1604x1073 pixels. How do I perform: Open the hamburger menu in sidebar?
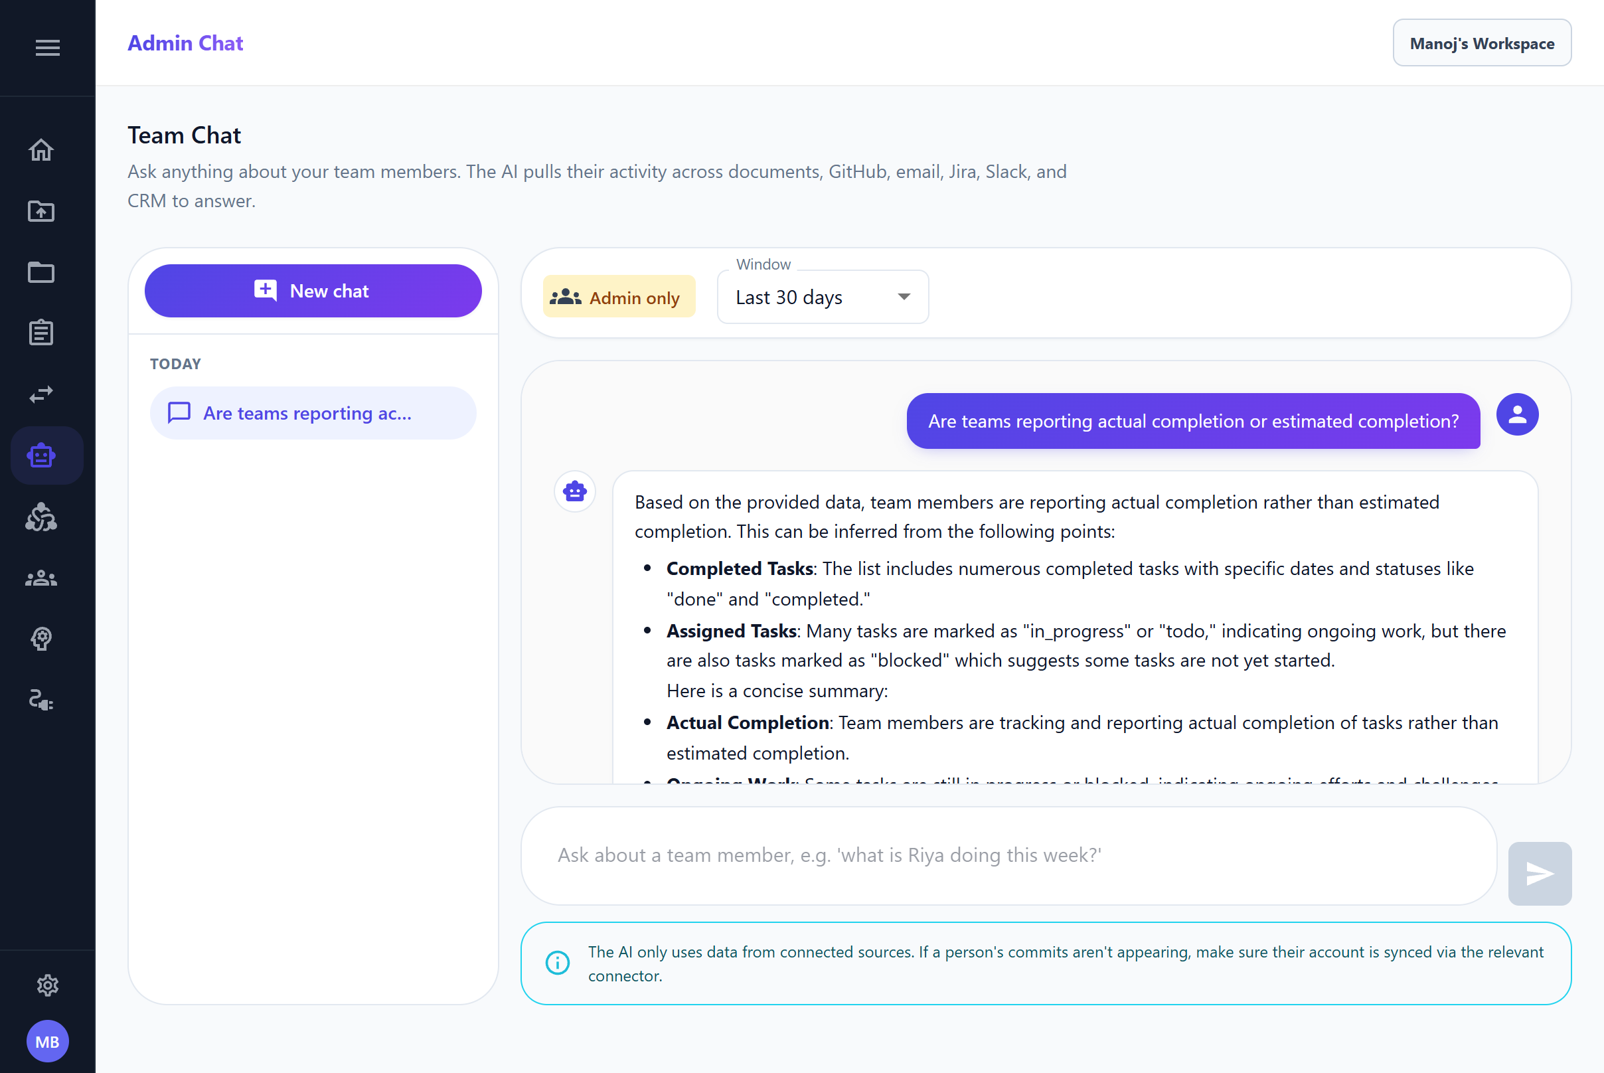click(47, 48)
